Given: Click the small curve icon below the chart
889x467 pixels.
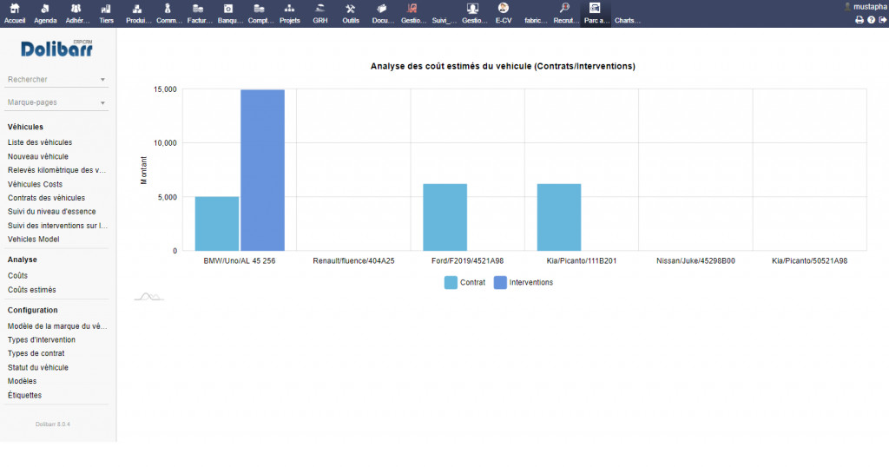Looking at the screenshot, I should coord(148,296).
